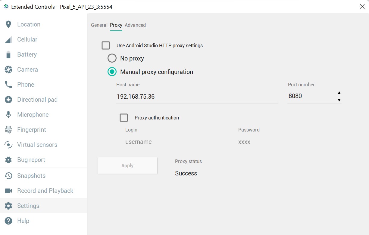
Task: Click the Camera shutter icon
Action: pyautogui.click(x=8, y=70)
